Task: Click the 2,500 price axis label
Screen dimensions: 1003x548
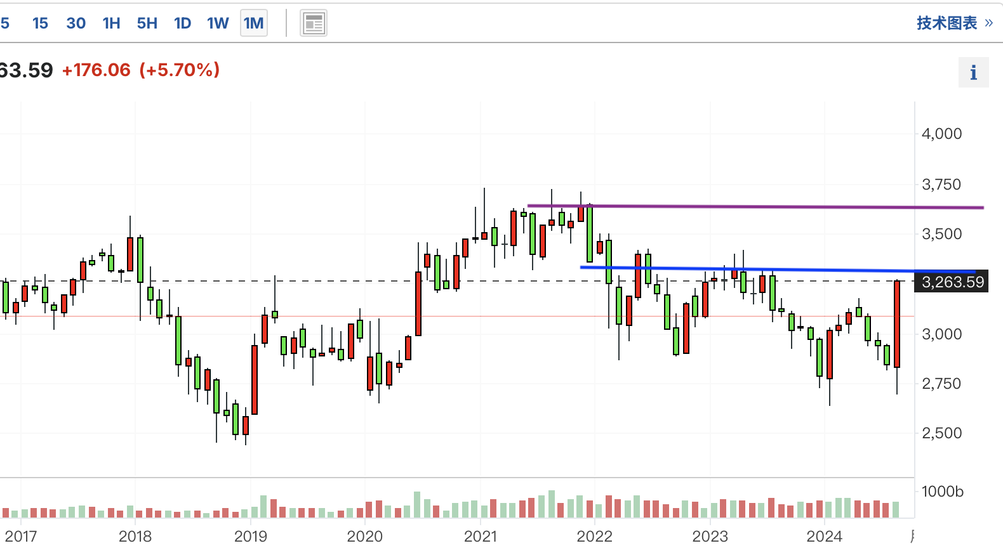Action: (941, 433)
